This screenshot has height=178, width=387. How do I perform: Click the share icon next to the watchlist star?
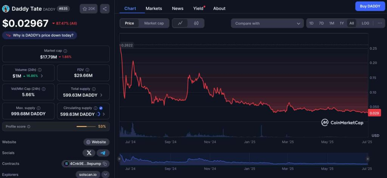tap(105, 8)
